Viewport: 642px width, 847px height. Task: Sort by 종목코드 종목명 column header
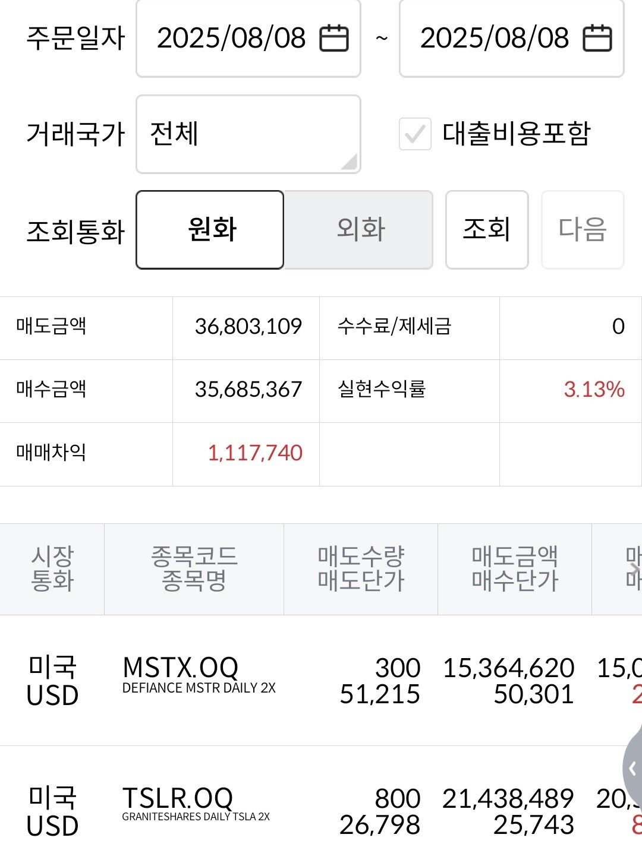(194, 569)
